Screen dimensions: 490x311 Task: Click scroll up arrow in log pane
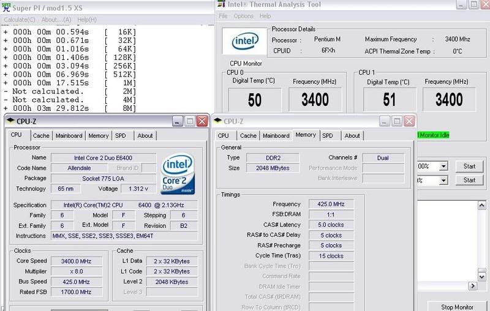481,205
